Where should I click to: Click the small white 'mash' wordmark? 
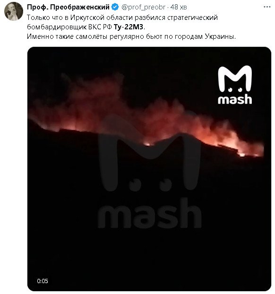(x=235, y=99)
